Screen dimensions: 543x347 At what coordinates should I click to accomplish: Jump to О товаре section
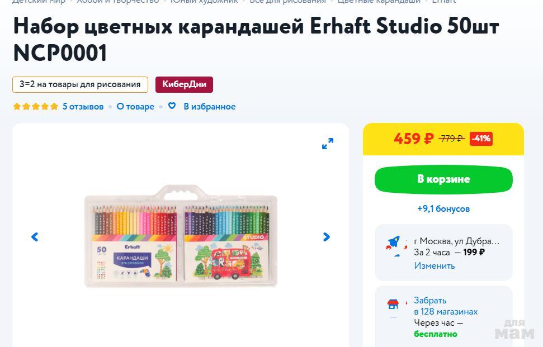(x=135, y=107)
